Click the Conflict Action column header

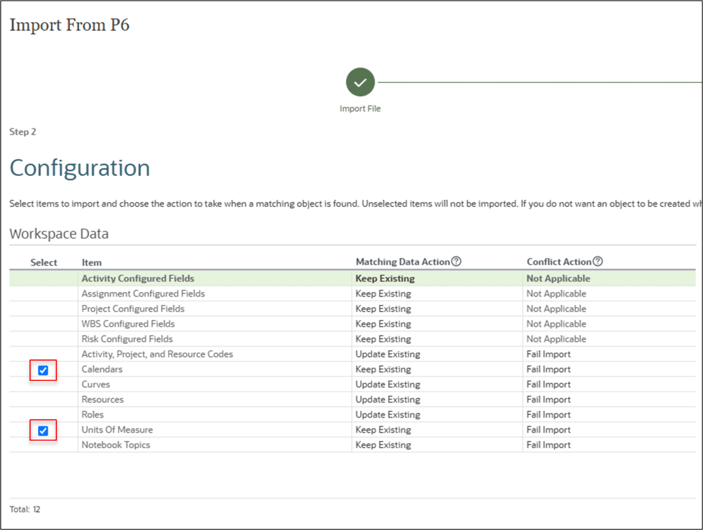(559, 262)
